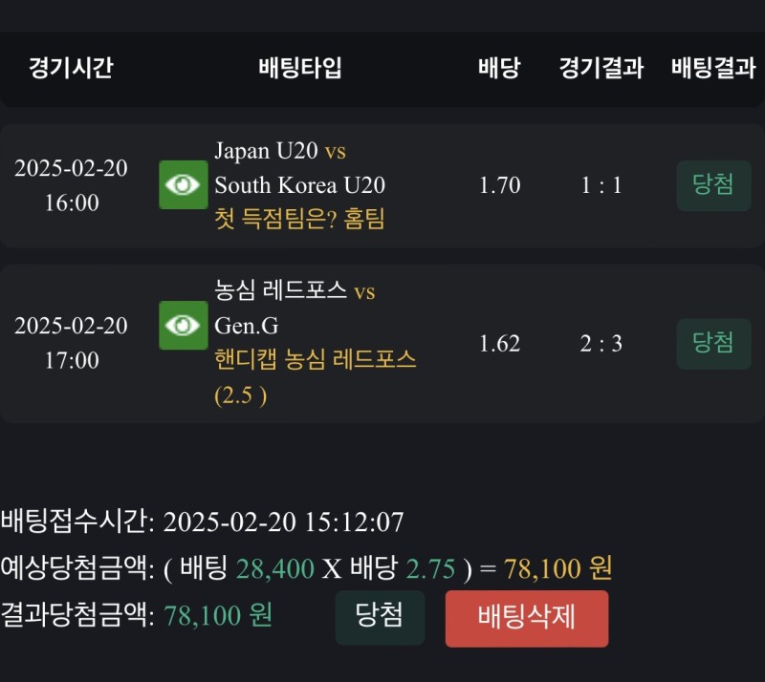Click the Gen.G team name
This screenshot has height=682, width=765.
point(247,326)
